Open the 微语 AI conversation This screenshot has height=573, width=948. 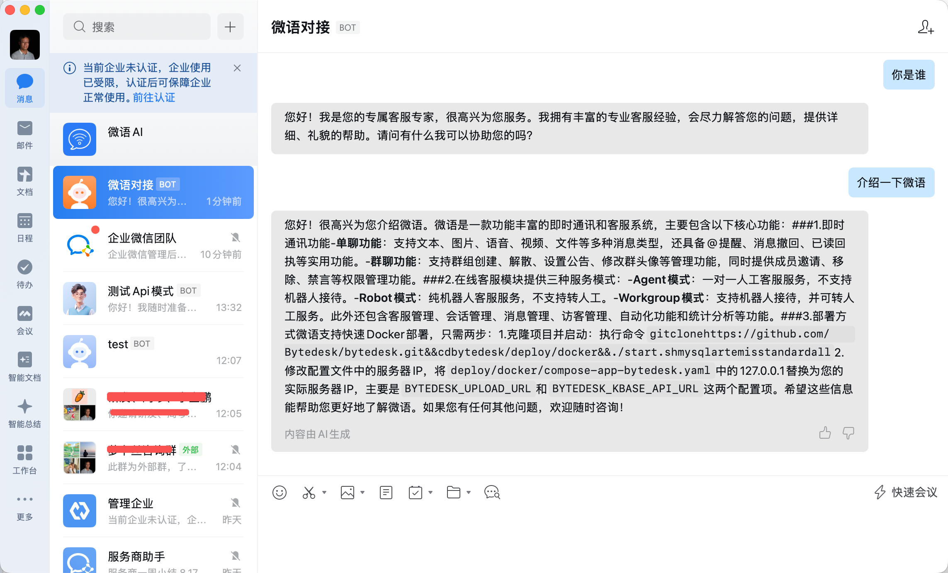click(153, 139)
